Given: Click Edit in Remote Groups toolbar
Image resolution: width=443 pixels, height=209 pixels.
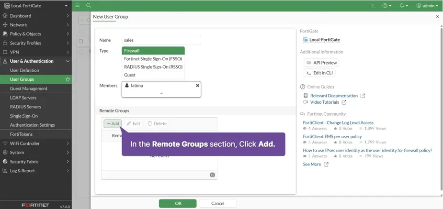Looking at the screenshot, I should [133, 123].
